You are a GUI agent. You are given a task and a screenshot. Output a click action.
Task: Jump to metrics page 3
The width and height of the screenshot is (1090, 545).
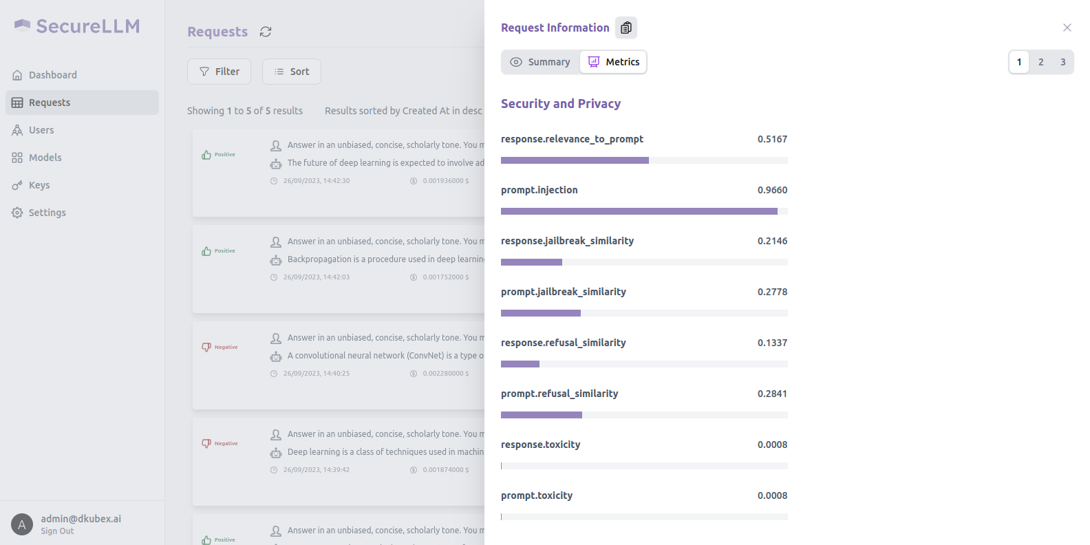coord(1062,62)
